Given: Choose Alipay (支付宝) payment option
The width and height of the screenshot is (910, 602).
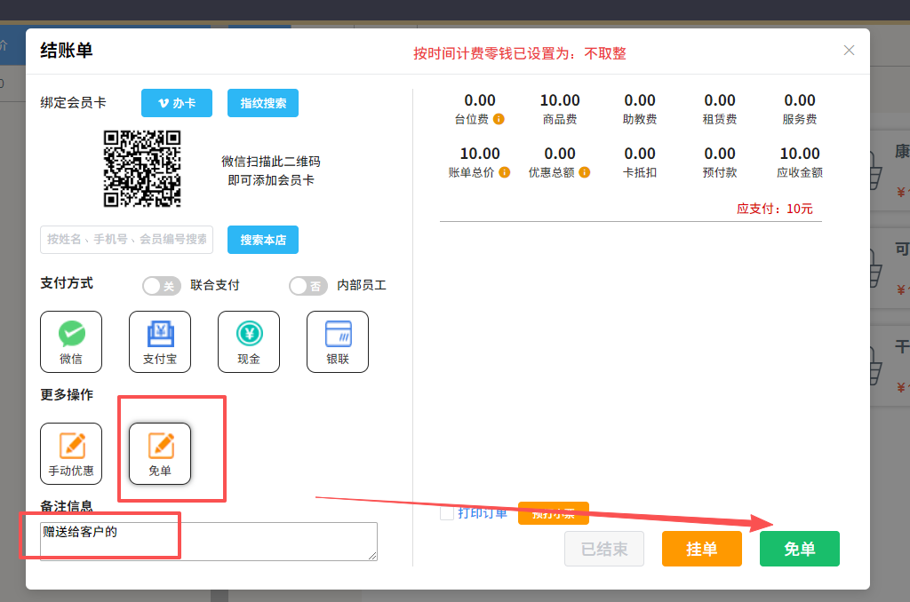Looking at the screenshot, I should [x=160, y=342].
